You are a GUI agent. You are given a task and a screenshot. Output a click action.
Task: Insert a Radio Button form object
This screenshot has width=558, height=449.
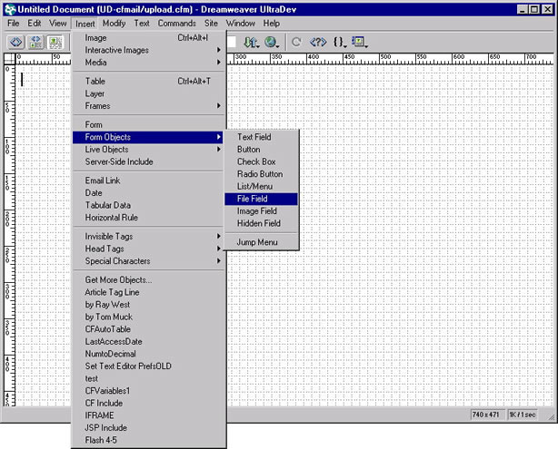tap(261, 174)
